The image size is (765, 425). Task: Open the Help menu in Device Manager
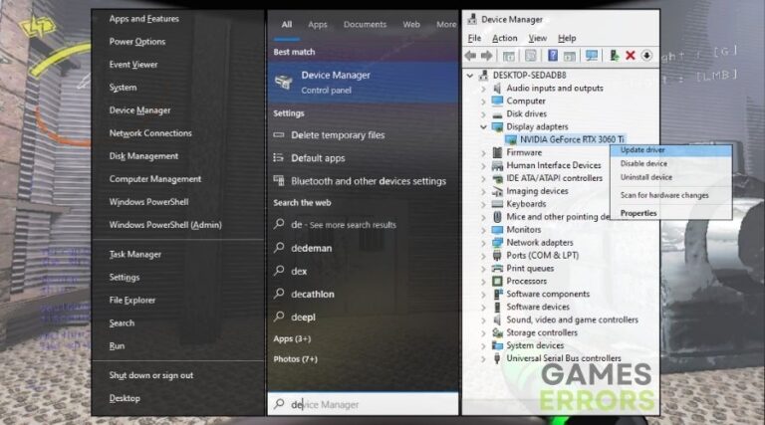567,38
